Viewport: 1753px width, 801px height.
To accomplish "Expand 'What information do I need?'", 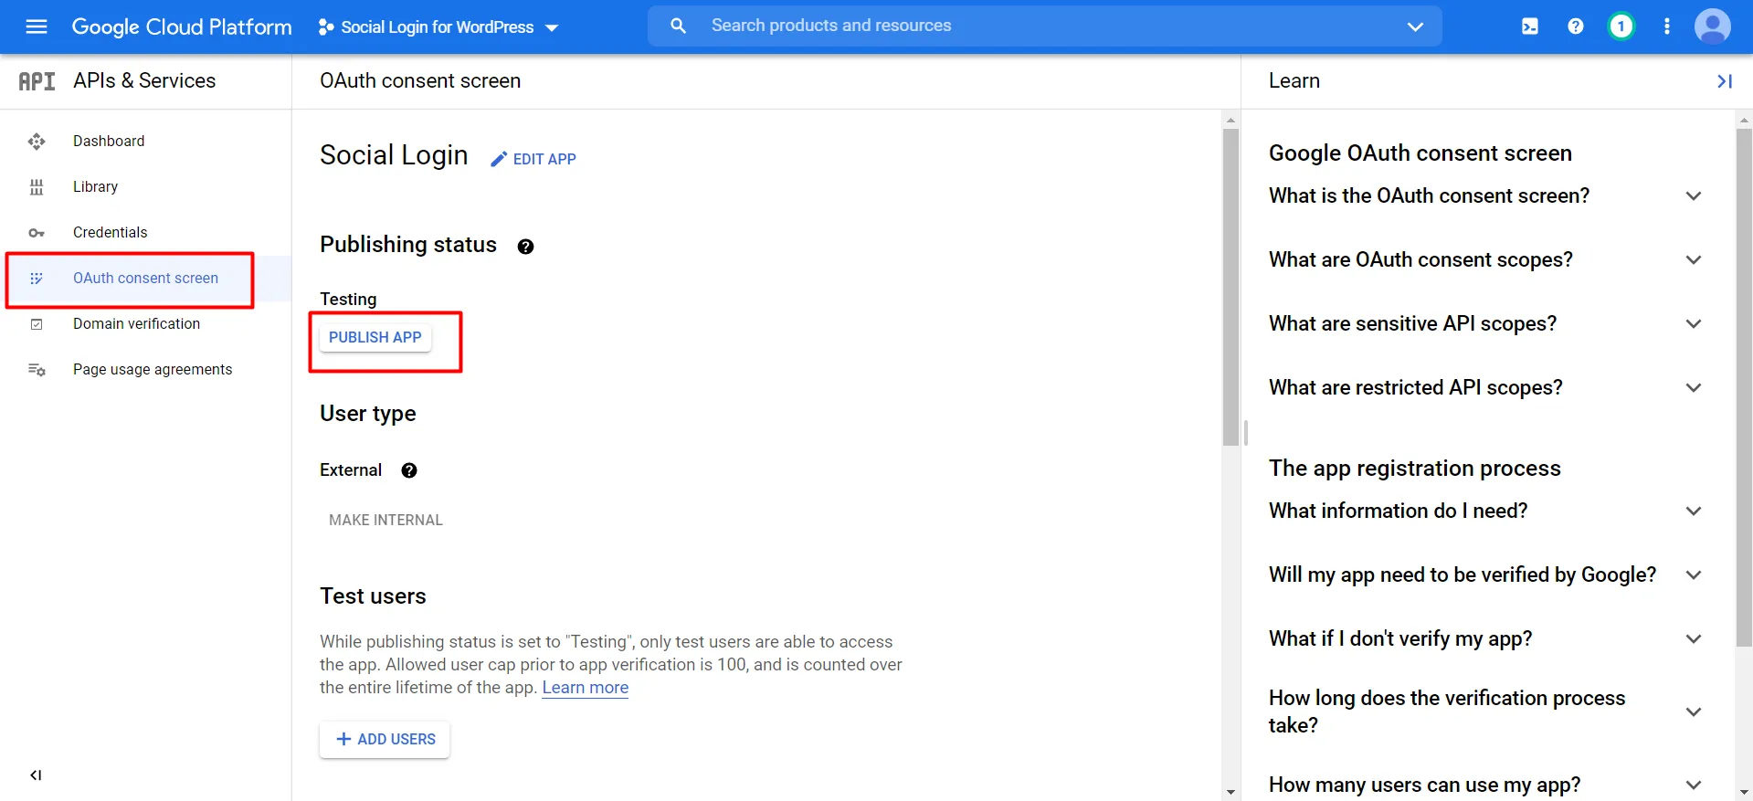I will click(x=1694, y=511).
